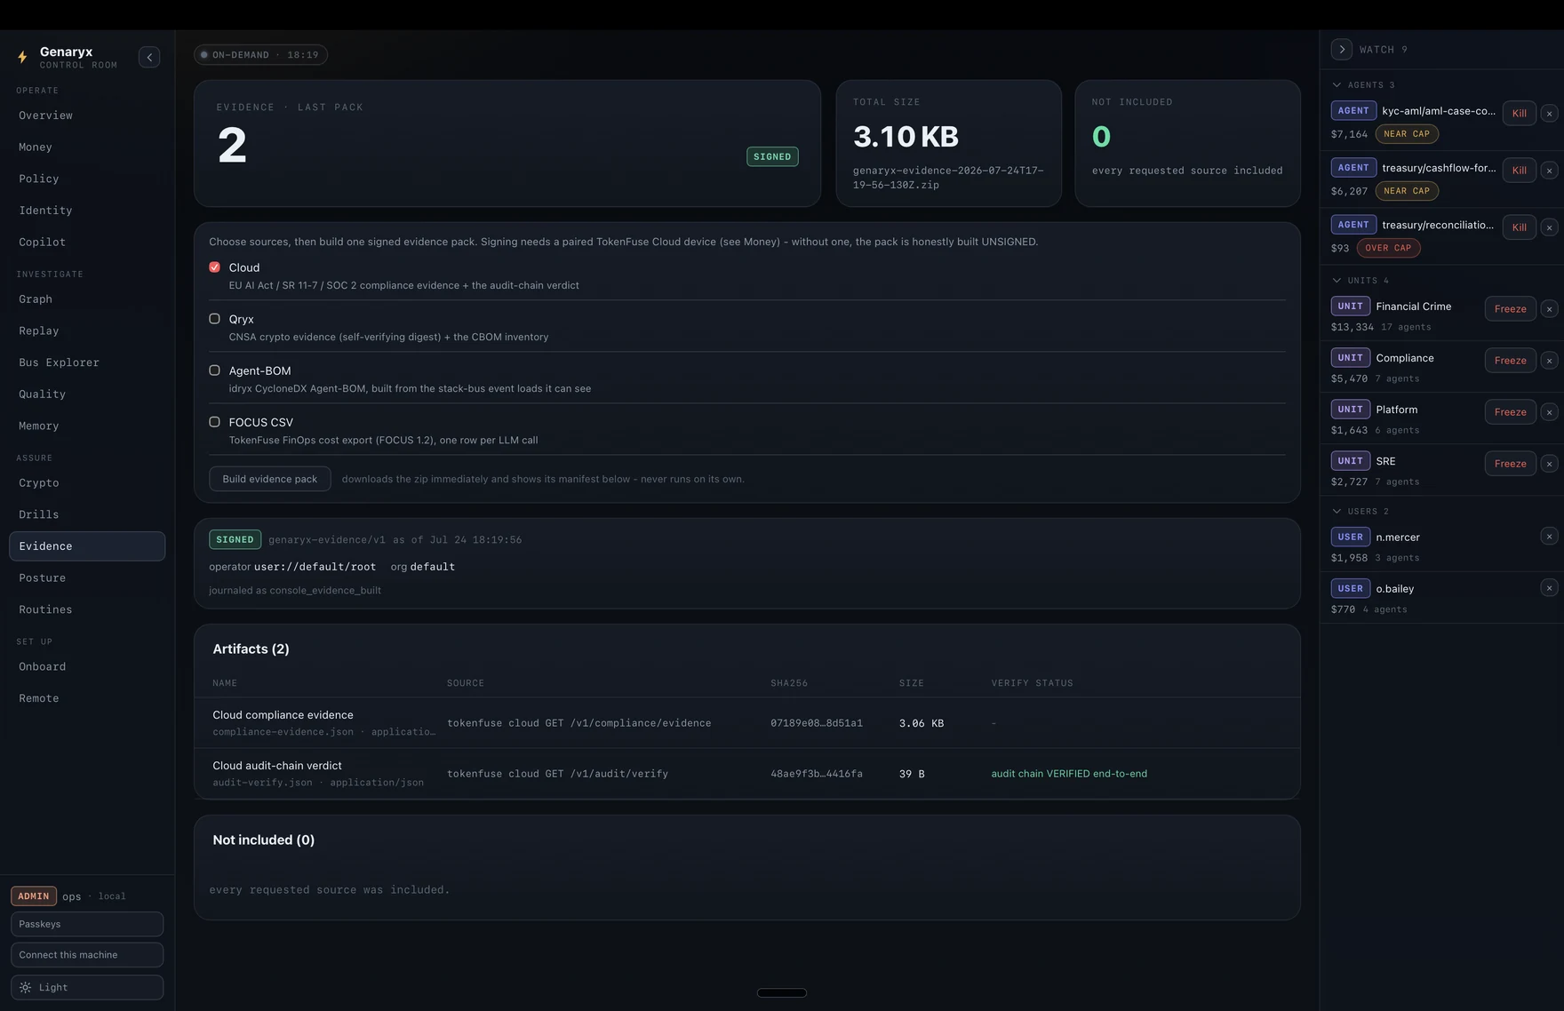Remove Financial Crime unit from watch

pyautogui.click(x=1549, y=309)
